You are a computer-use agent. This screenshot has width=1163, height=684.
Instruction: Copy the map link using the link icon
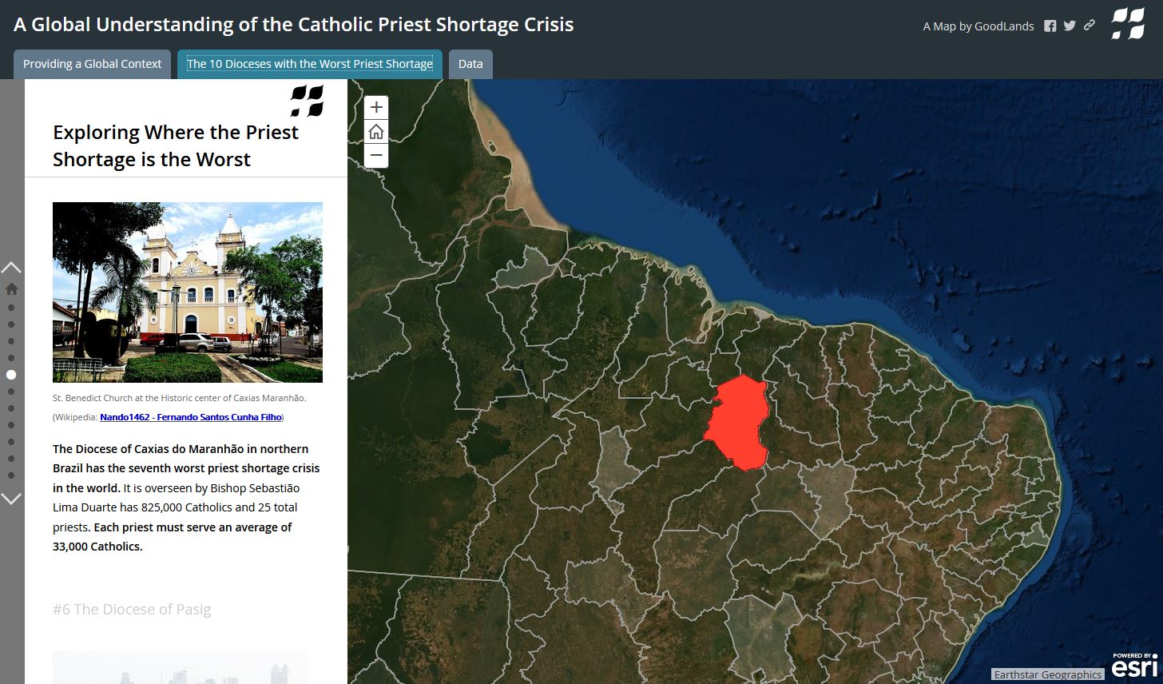1089,26
